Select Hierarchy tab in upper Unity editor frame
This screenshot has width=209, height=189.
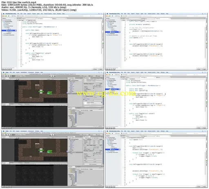click(x=71, y=78)
